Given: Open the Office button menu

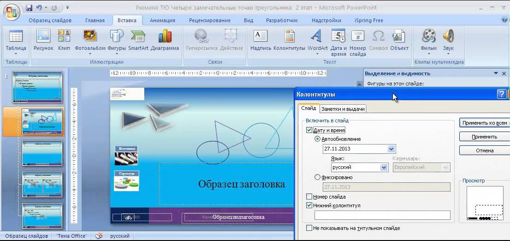Looking at the screenshot, I should pos(12,12).
